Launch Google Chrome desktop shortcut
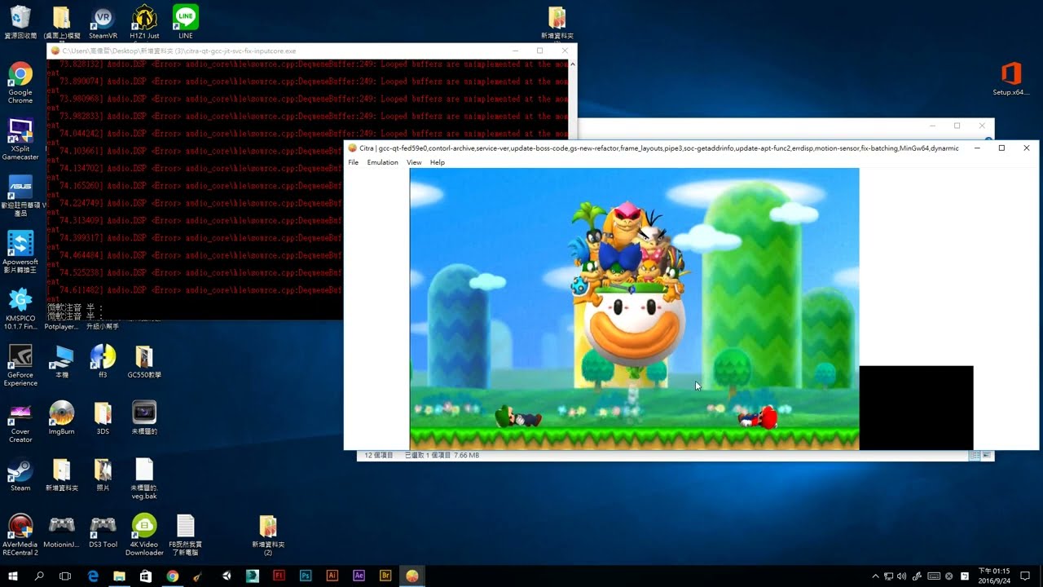The image size is (1043, 587). pos(20,83)
